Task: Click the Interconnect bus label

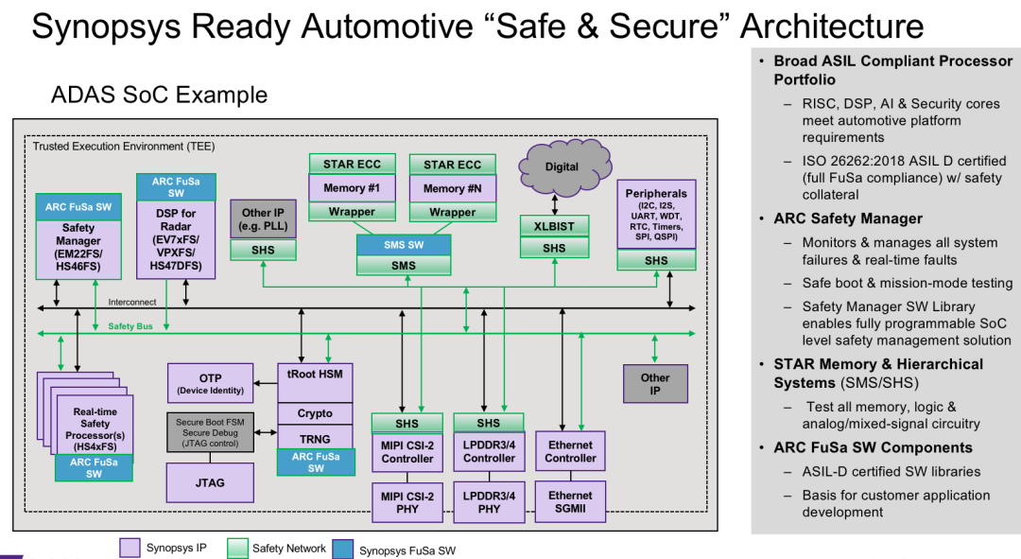Action: [x=132, y=303]
